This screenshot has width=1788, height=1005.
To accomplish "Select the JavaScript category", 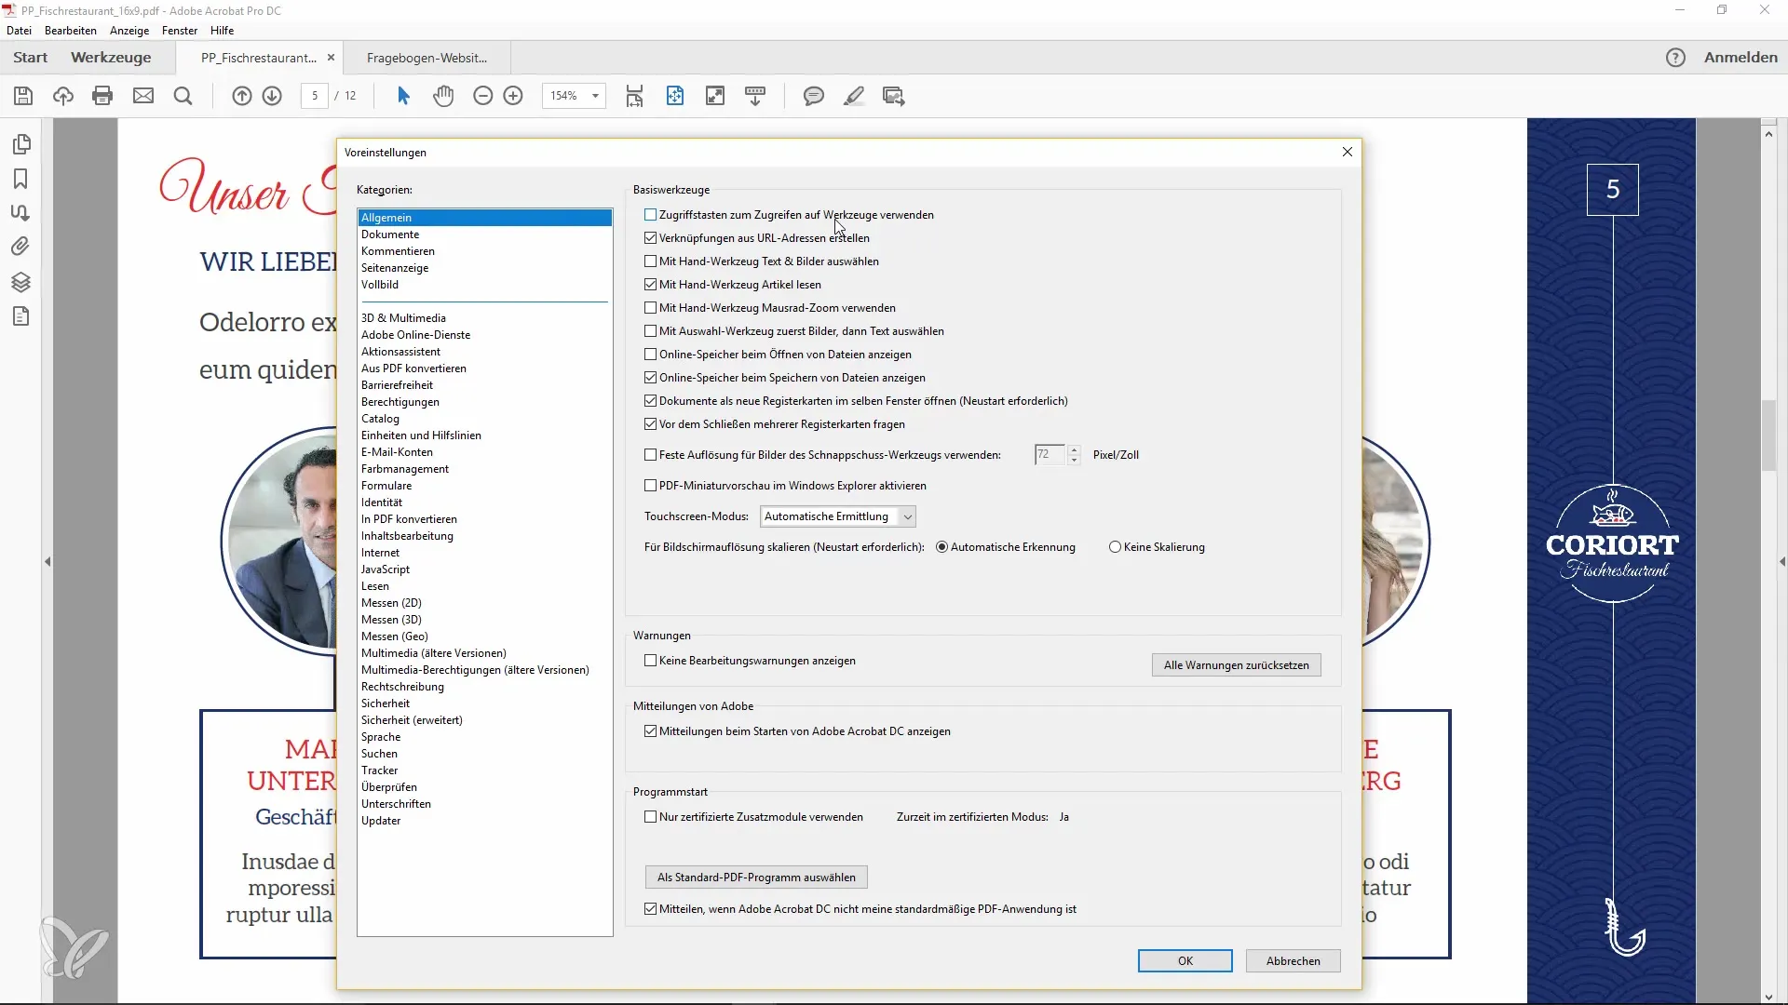I will coord(484,569).
